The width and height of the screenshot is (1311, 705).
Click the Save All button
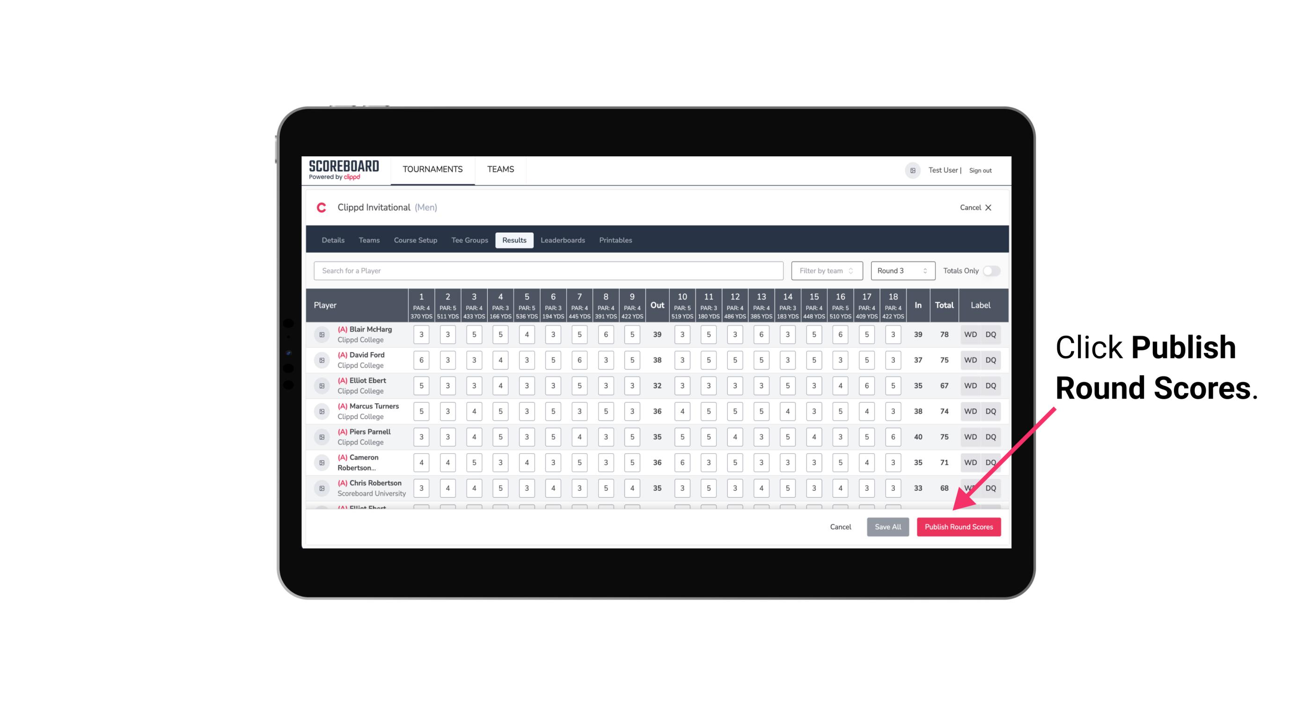click(887, 526)
